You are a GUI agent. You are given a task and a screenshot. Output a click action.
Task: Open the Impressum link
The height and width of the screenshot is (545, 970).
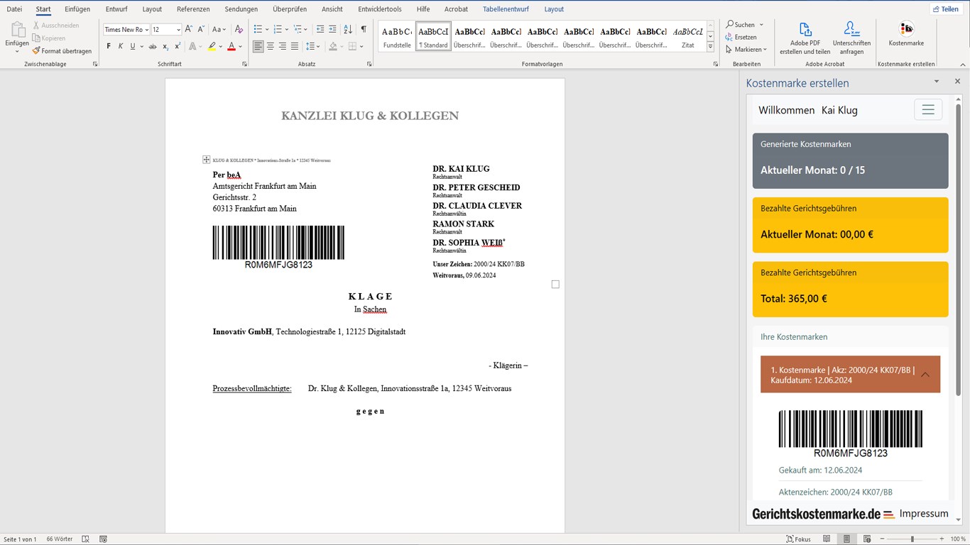(924, 514)
